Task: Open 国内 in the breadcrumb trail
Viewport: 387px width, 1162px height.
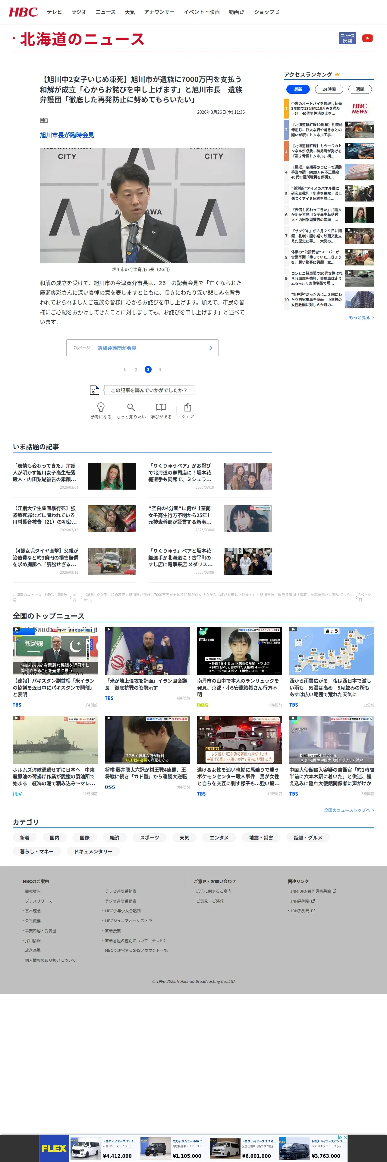Action: (x=74, y=597)
